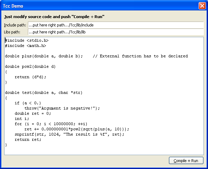This screenshot has width=208, height=169.
Task: Click the External function comment text
Action: tap(140, 56)
